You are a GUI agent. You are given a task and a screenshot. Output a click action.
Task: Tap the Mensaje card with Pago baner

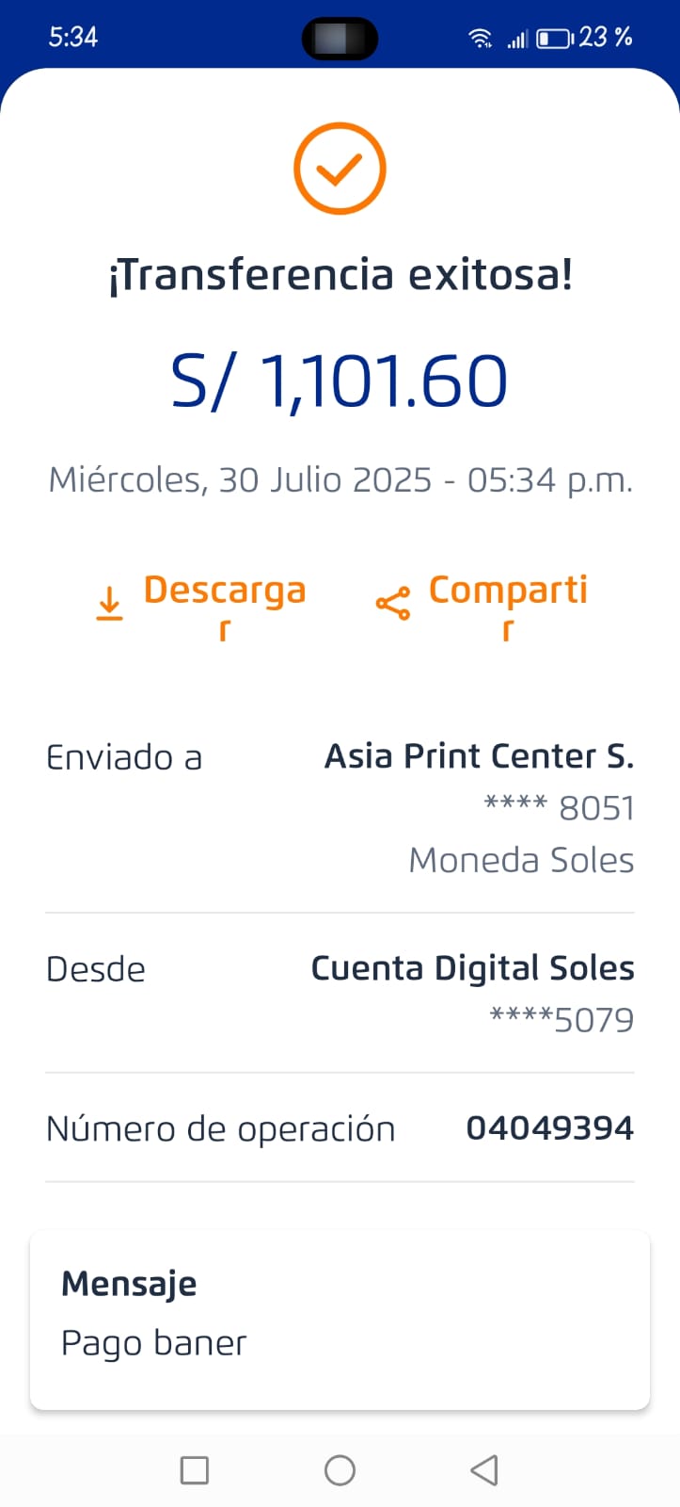pos(340,1319)
